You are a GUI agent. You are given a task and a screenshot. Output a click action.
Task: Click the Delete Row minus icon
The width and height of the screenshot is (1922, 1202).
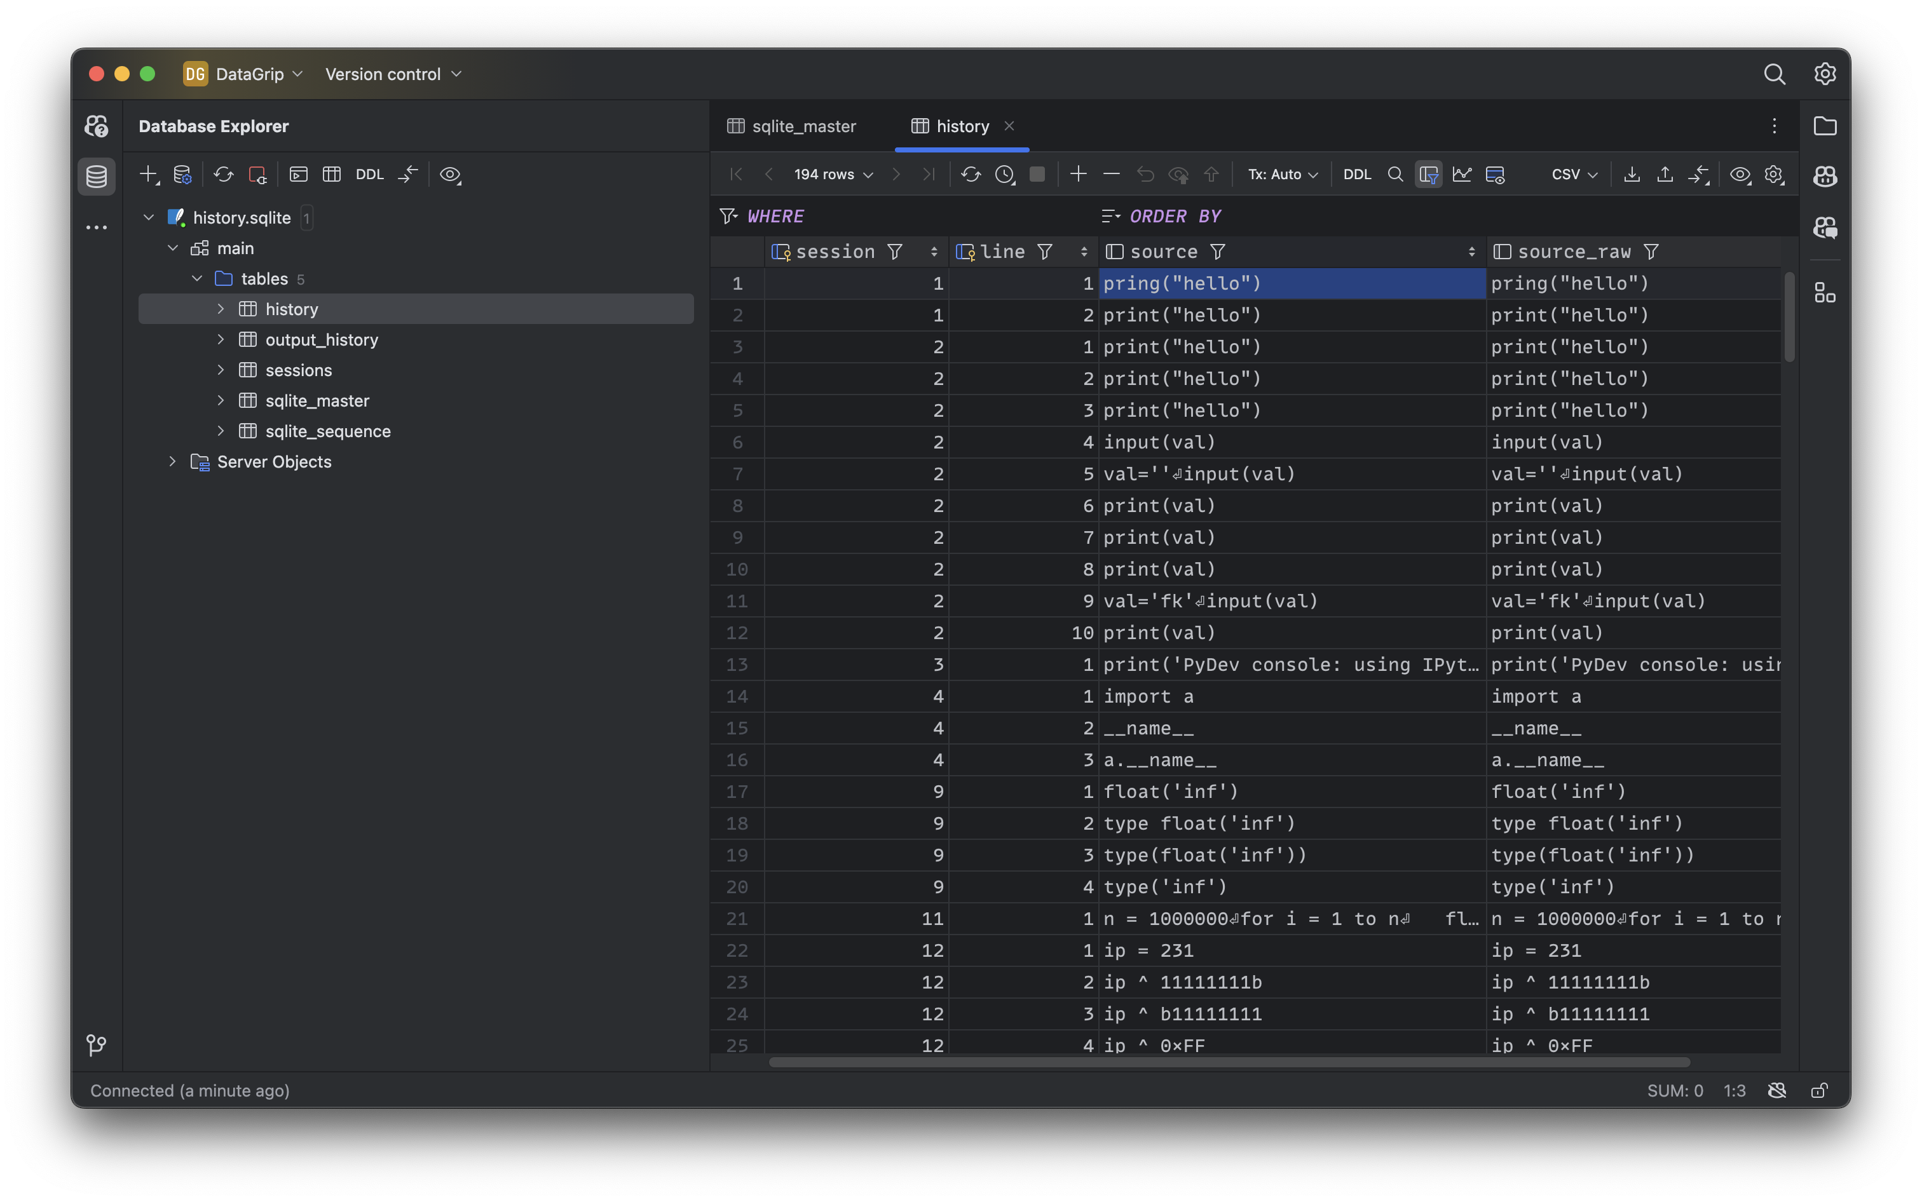1112,174
